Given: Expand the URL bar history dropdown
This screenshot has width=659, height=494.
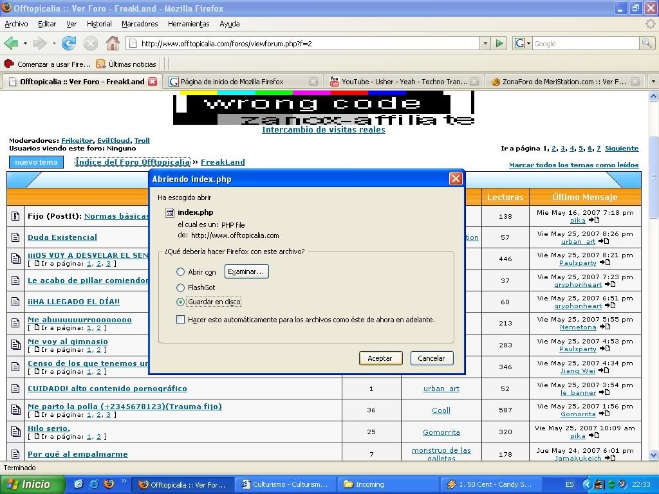Looking at the screenshot, I should (485, 44).
